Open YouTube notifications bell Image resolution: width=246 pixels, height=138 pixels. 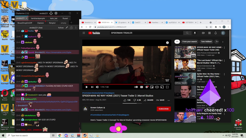(216, 33)
